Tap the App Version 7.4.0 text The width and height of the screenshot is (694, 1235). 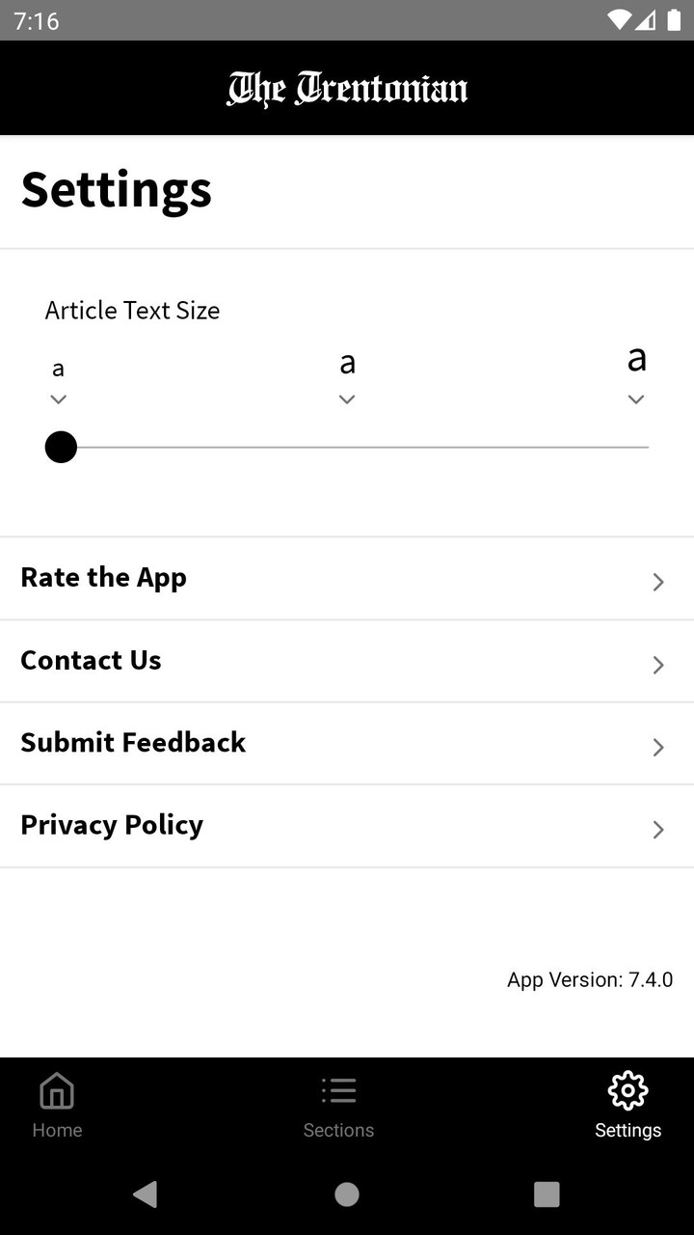click(590, 980)
